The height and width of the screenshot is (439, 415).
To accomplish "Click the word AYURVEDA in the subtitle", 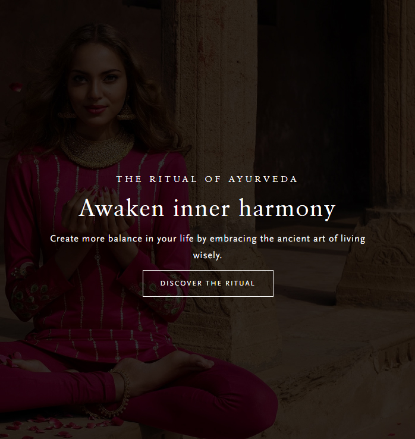I will point(263,179).
